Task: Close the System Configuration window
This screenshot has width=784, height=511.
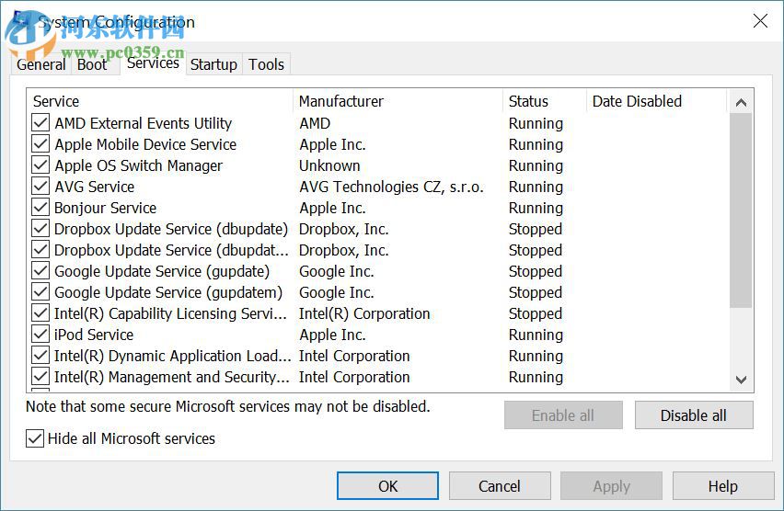Action: [760, 21]
